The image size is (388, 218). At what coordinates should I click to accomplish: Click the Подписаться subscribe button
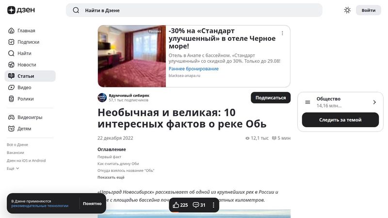271,98
